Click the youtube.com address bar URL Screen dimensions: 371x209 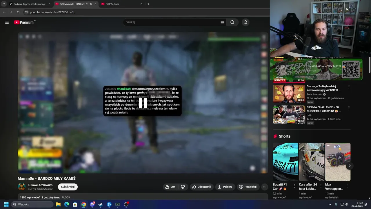tap(53, 12)
